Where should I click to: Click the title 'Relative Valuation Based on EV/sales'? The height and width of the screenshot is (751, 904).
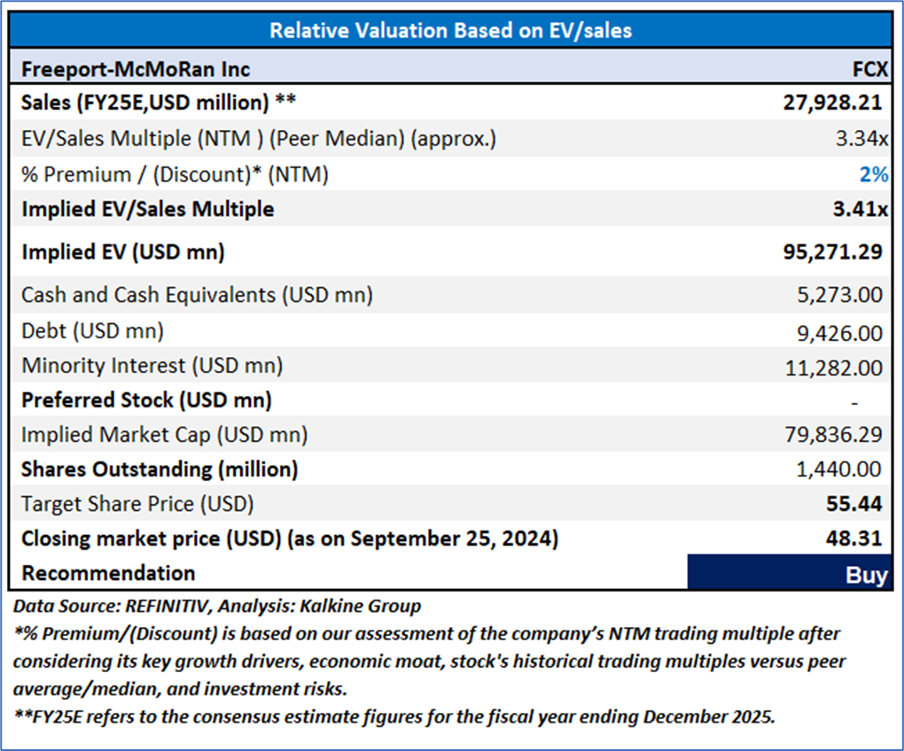(x=451, y=30)
